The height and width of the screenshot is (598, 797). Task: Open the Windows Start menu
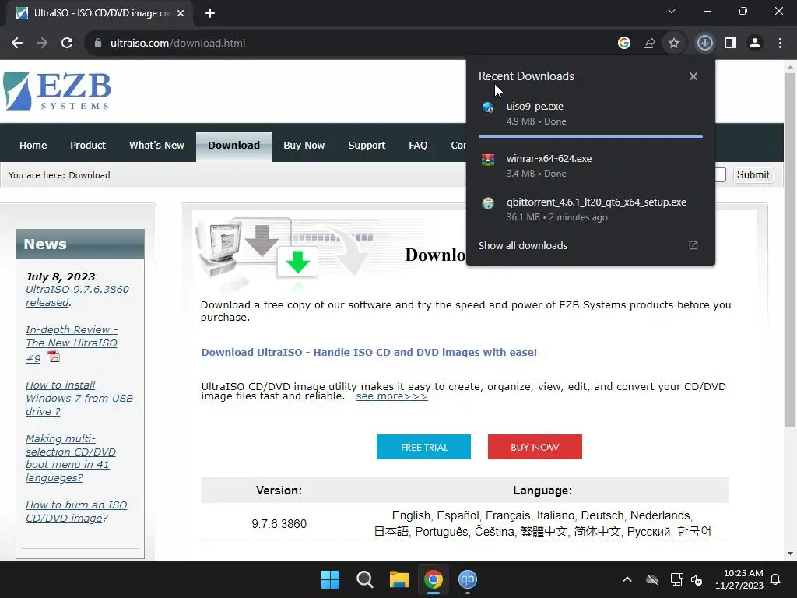point(330,579)
